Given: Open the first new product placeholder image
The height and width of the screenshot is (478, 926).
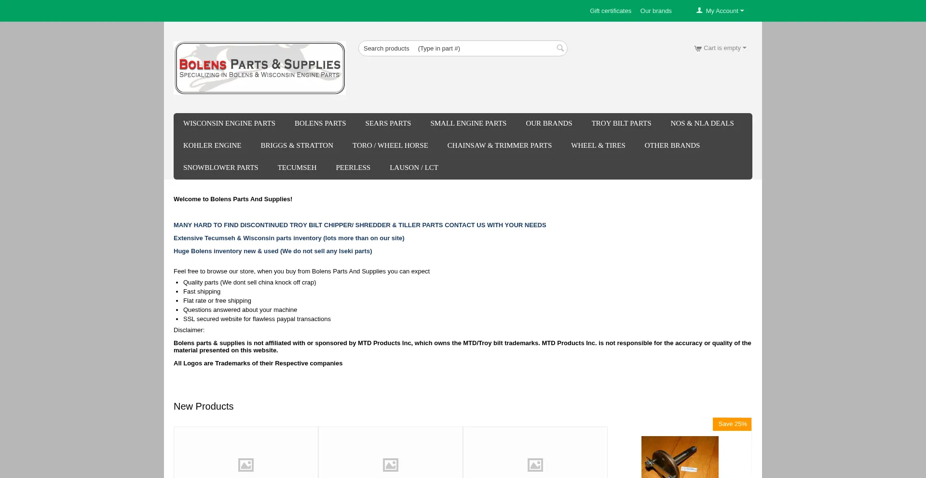Looking at the screenshot, I should click(246, 465).
